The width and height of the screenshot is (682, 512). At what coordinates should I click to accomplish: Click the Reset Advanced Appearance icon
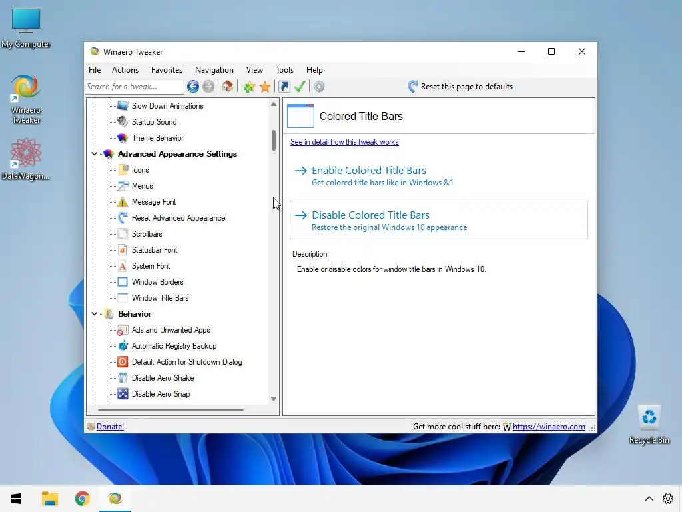(x=123, y=218)
